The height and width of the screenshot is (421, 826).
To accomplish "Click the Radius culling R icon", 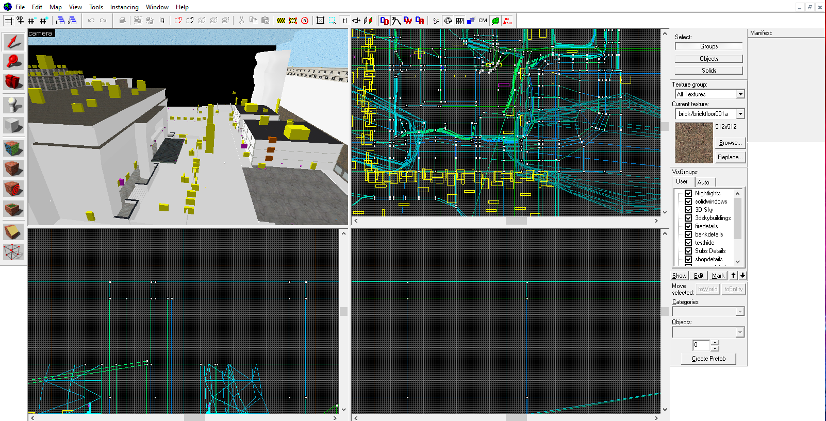I will [305, 21].
